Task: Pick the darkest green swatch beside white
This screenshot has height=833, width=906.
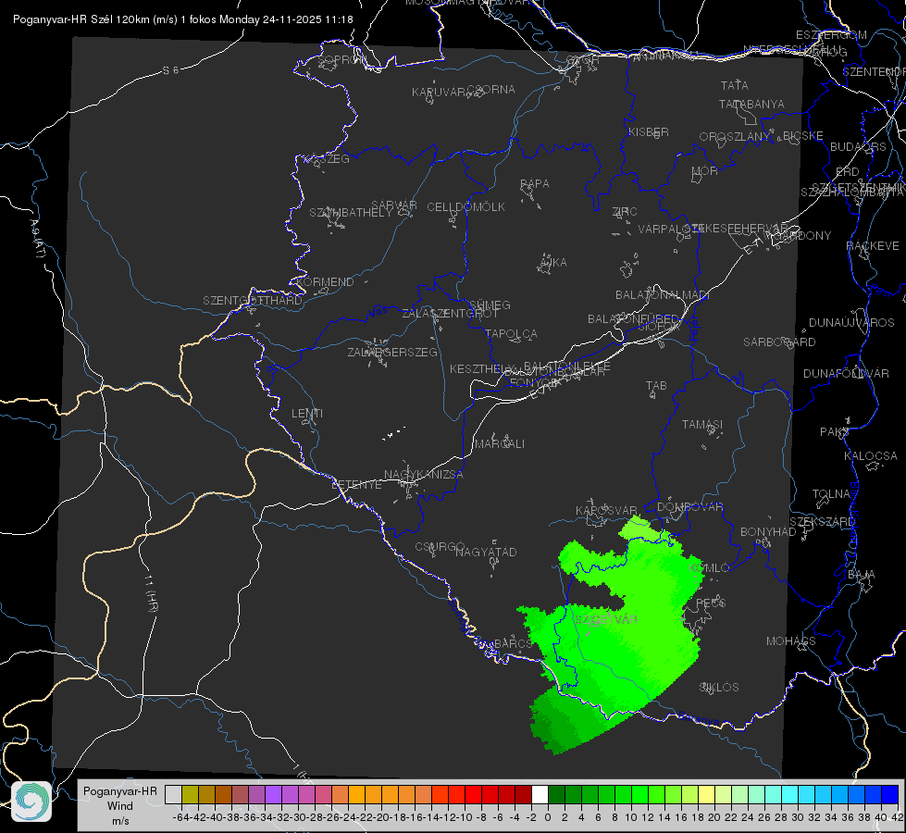Action: click(x=556, y=794)
